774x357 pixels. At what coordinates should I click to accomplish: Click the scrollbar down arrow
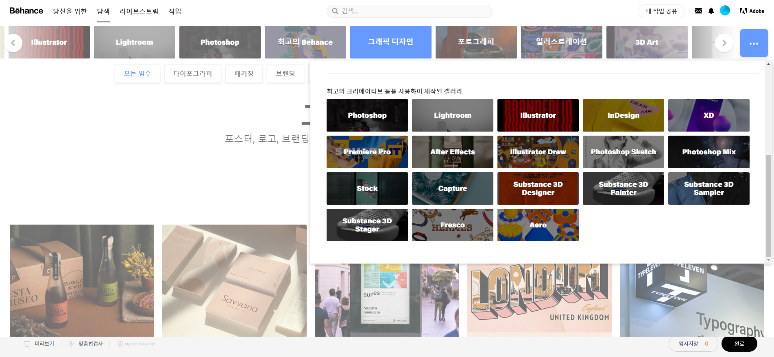tap(768, 260)
